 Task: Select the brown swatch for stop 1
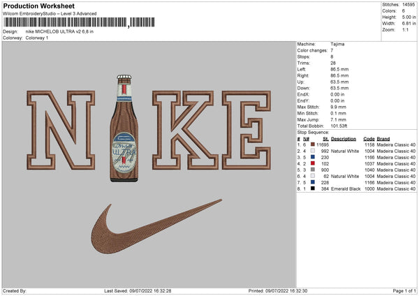tap(313, 144)
